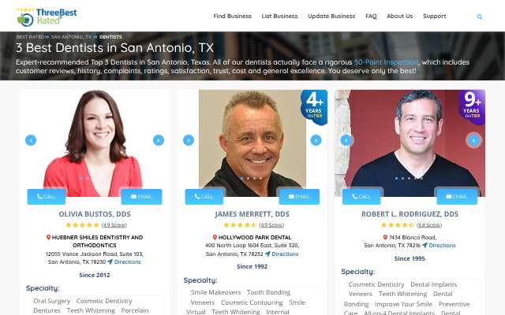Open Olivia Bustos, DDS profile title
The image size is (505, 315).
click(x=95, y=214)
